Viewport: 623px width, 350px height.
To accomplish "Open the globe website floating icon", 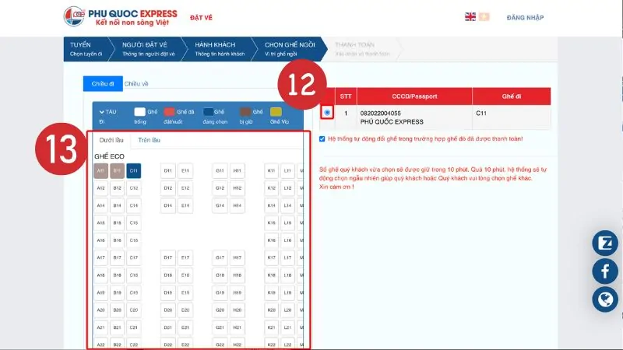I will coord(605,299).
